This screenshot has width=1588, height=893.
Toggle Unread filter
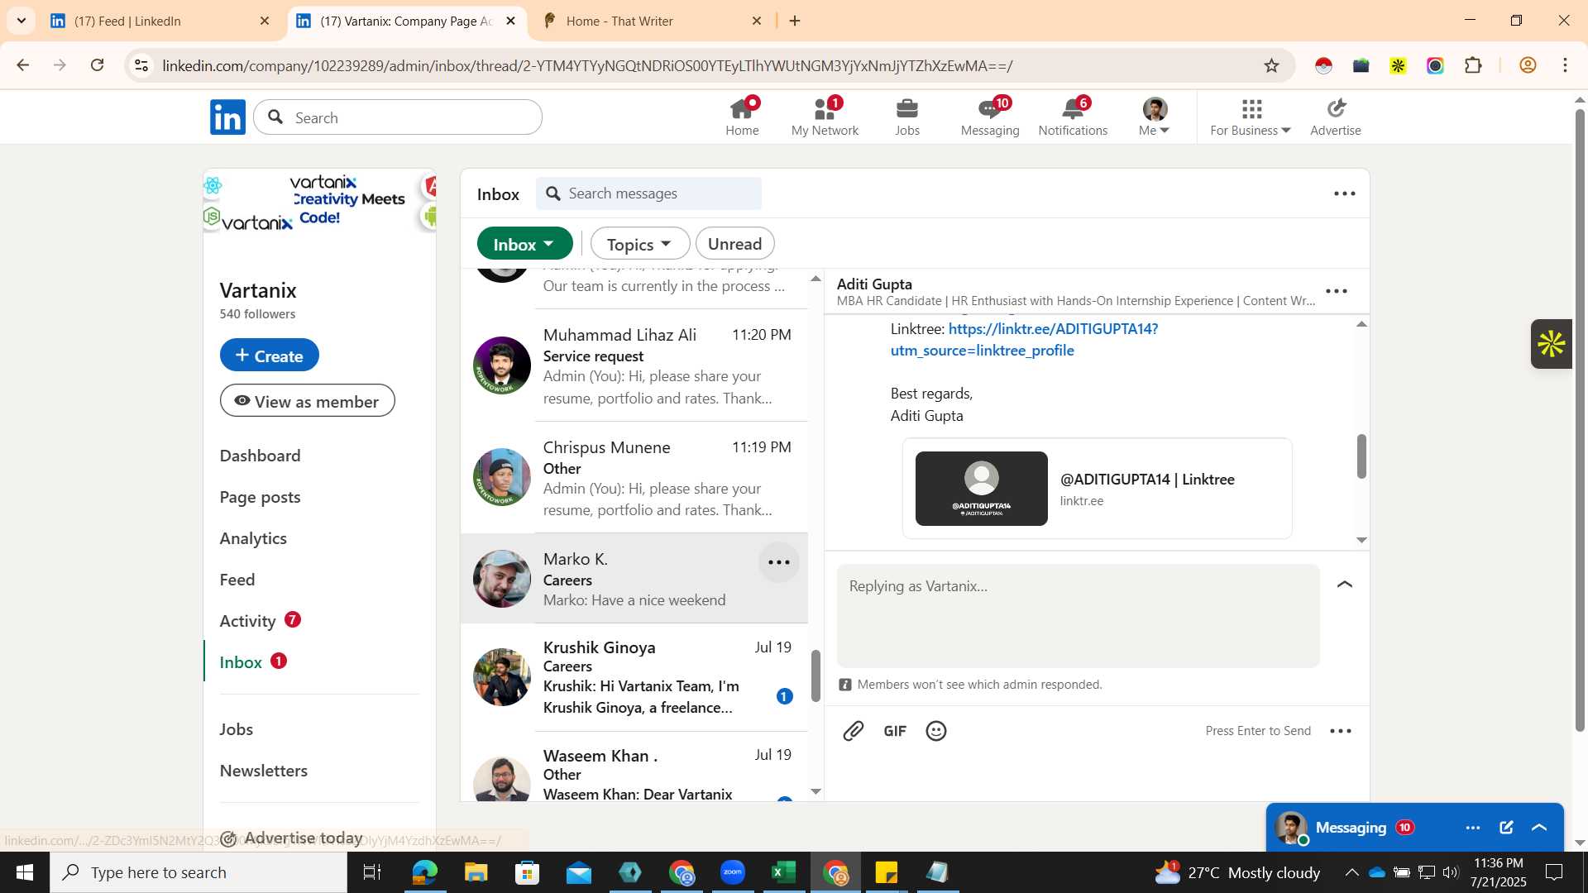point(734,244)
